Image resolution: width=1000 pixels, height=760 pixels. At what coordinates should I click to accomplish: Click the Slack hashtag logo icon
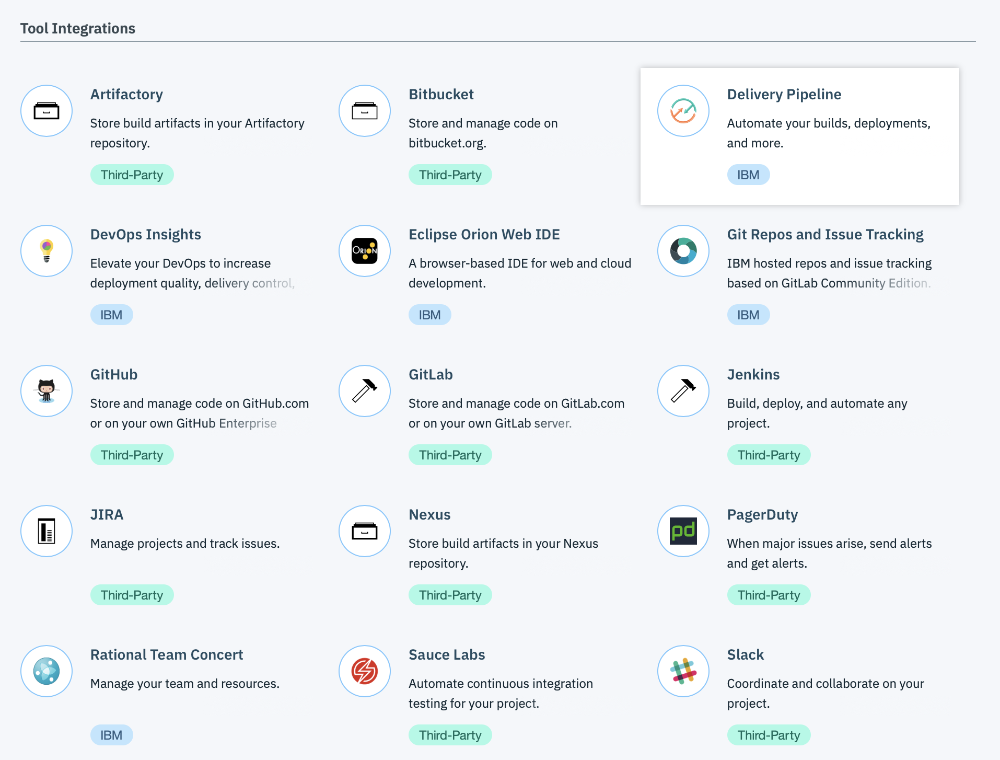click(683, 671)
